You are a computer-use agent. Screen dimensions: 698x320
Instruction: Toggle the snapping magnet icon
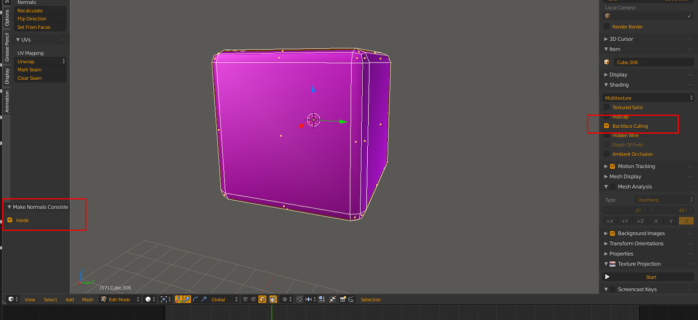point(299,299)
